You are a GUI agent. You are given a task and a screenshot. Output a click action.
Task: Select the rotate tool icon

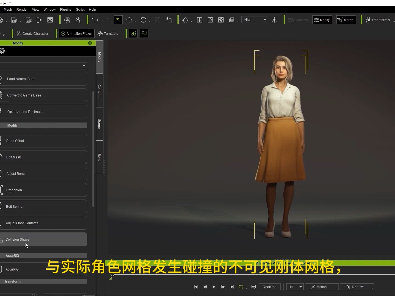click(x=143, y=20)
